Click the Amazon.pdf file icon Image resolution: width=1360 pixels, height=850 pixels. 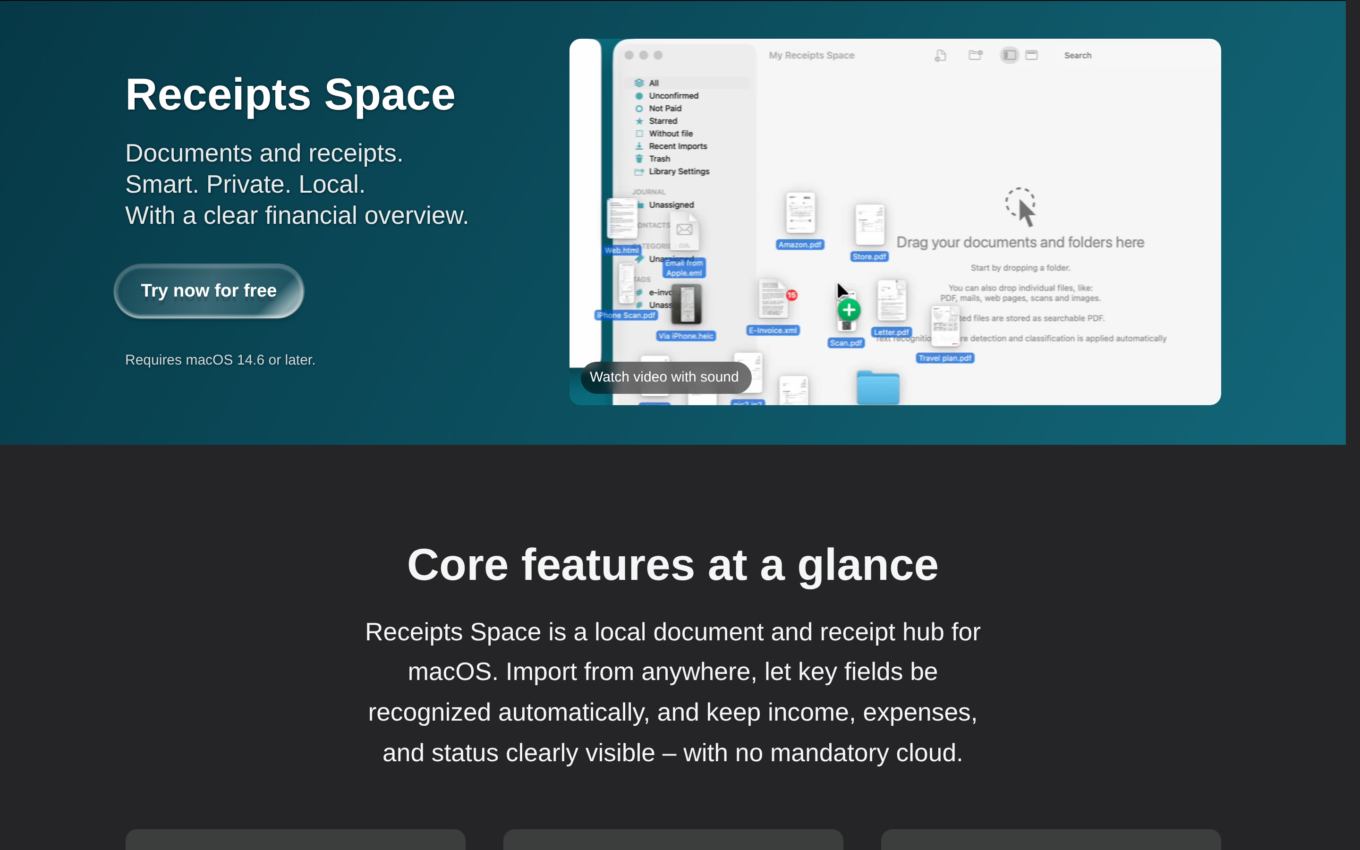click(800, 213)
